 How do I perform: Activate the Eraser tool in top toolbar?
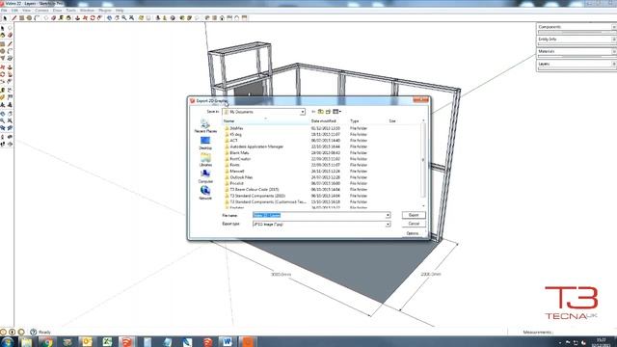[x=54, y=18]
